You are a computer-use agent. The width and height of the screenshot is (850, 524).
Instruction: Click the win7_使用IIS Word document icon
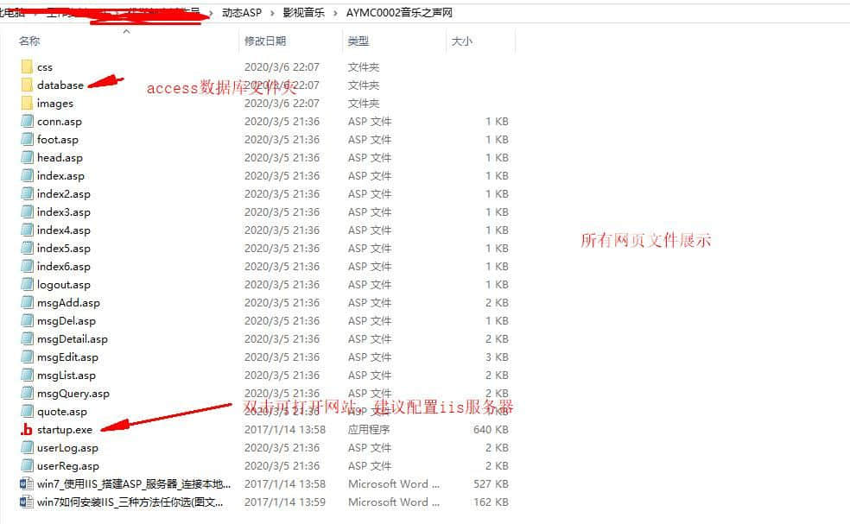point(27,484)
